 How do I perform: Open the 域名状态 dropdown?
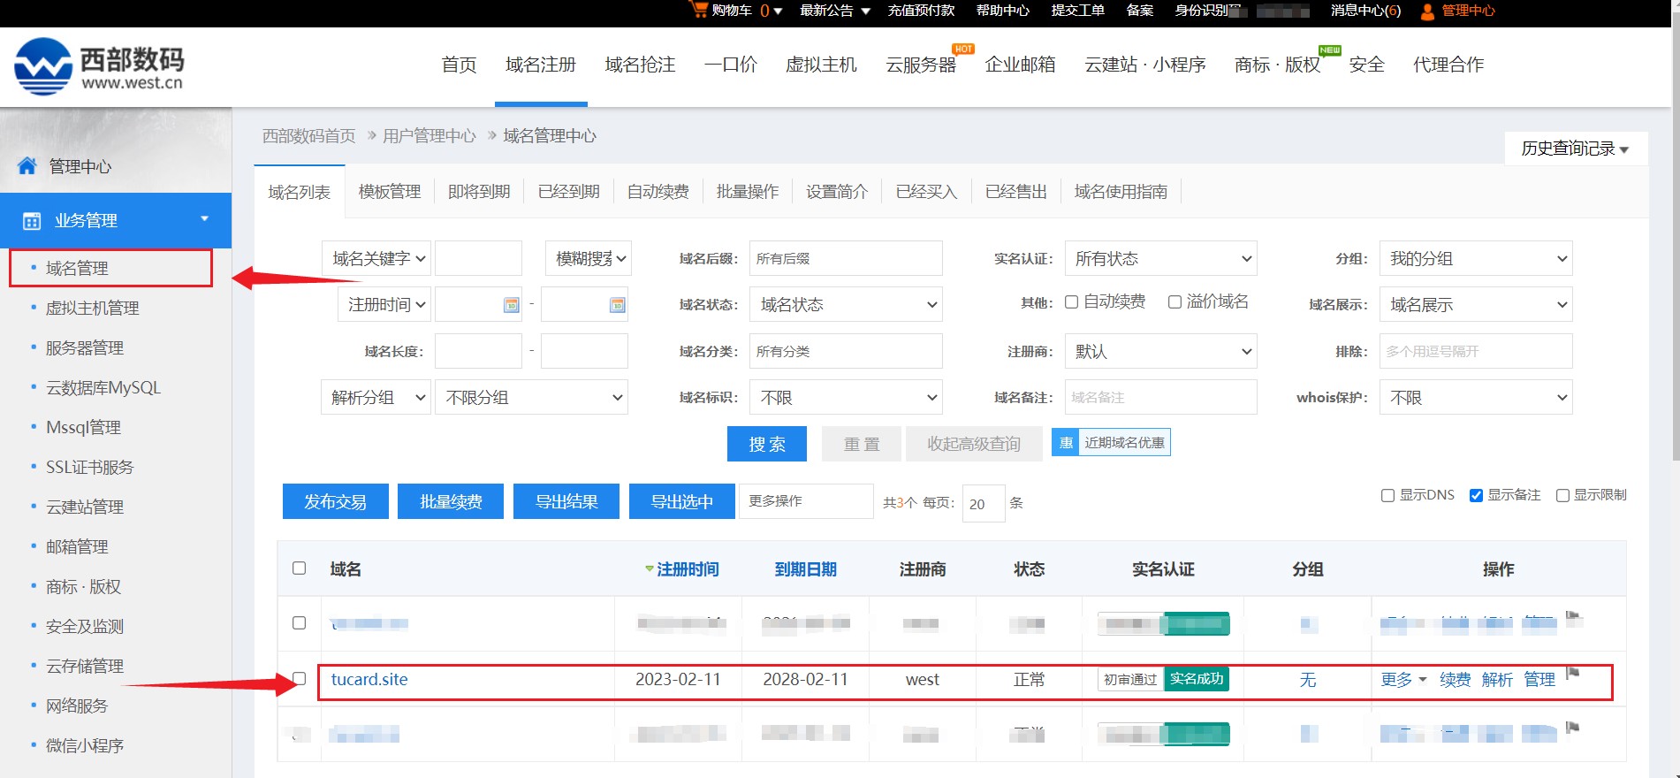(x=846, y=305)
